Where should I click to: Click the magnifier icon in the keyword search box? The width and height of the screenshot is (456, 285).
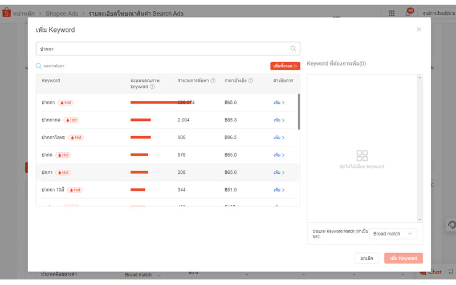pyautogui.click(x=293, y=49)
